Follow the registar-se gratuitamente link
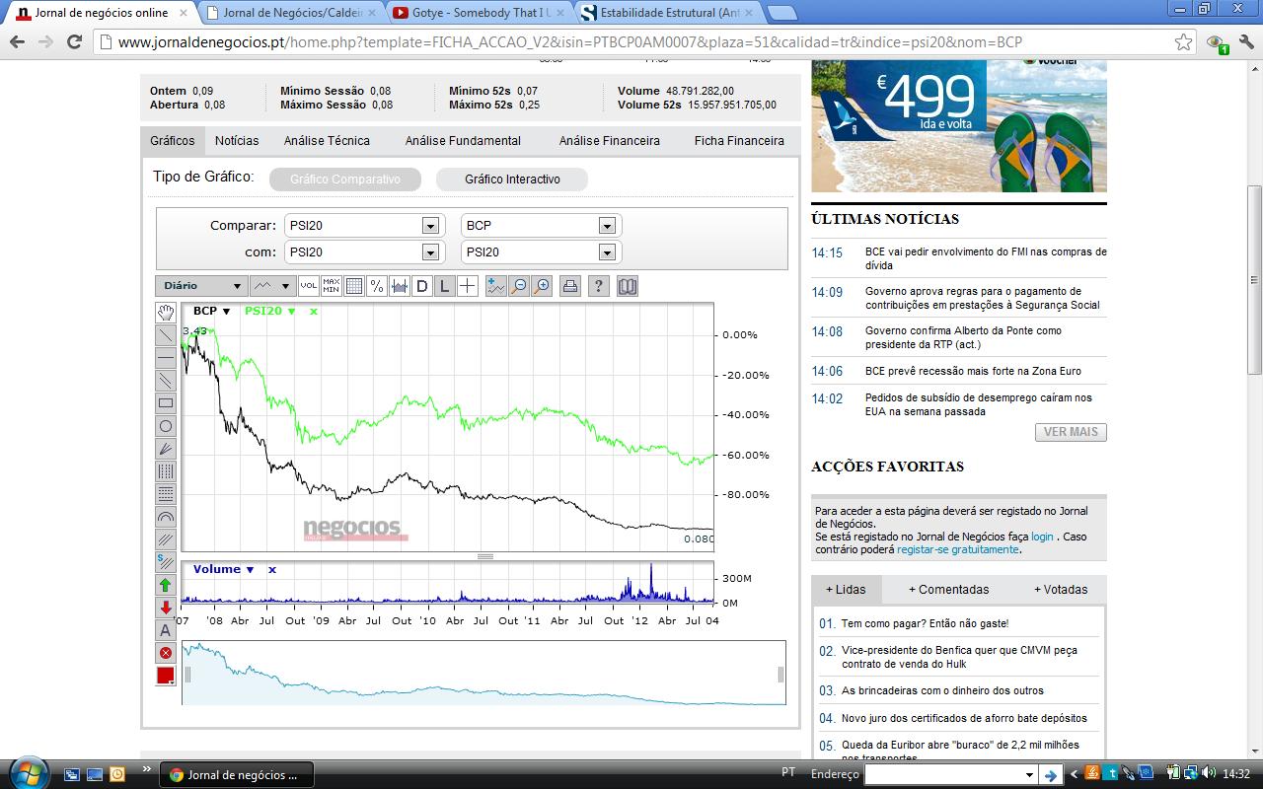The height and width of the screenshot is (789, 1263). pos(957,549)
